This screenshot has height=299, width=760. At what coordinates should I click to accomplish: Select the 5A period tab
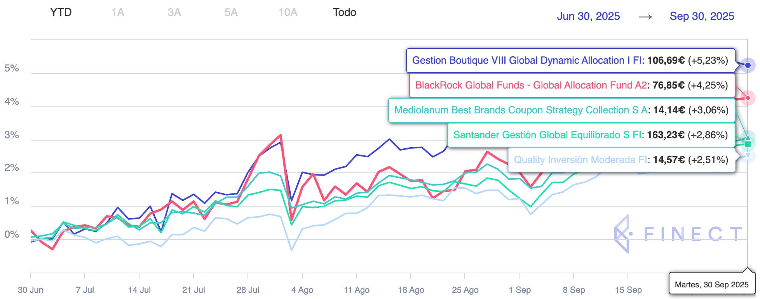(231, 12)
